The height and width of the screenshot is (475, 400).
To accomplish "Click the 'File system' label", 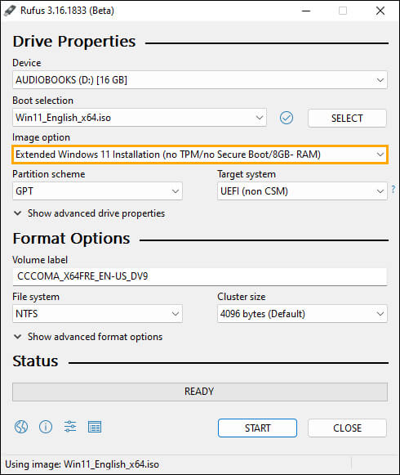I will 36,297.
